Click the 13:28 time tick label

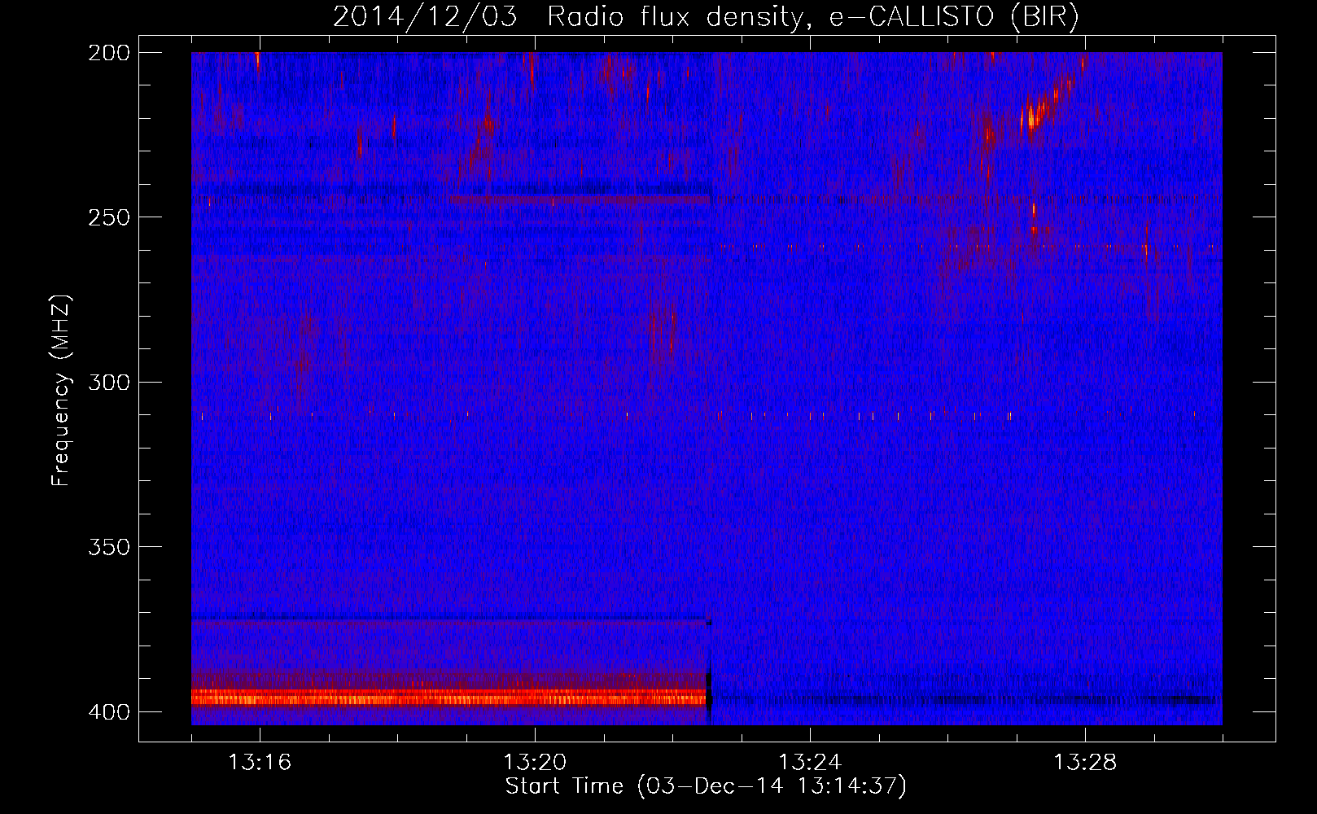click(x=1085, y=762)
